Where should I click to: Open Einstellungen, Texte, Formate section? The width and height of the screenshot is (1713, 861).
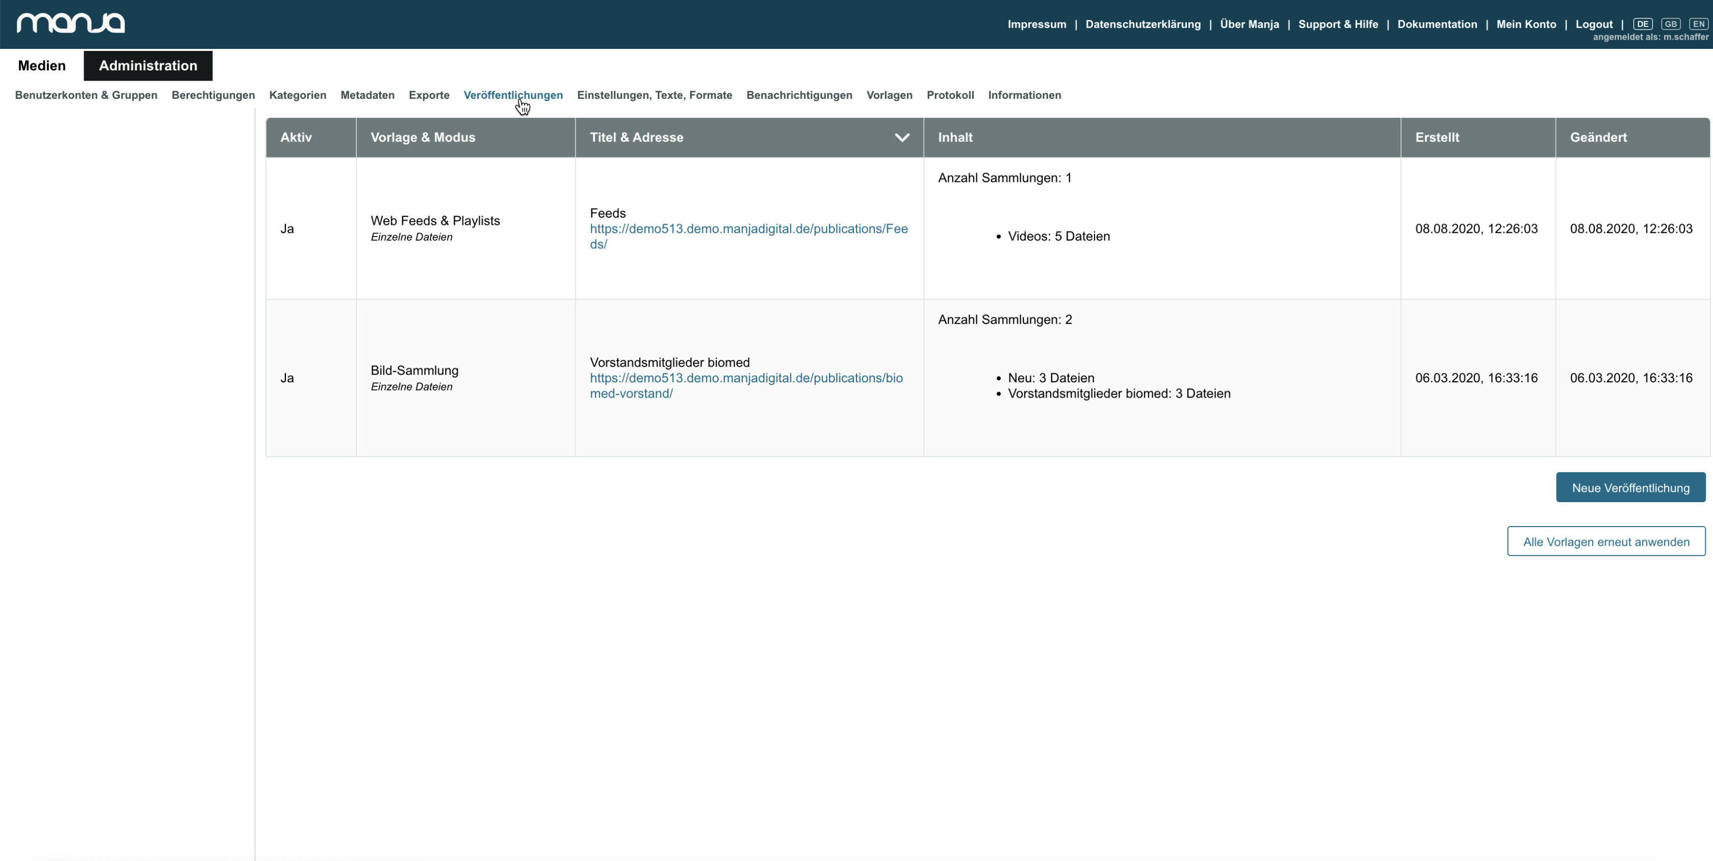[x=654, y=95]
